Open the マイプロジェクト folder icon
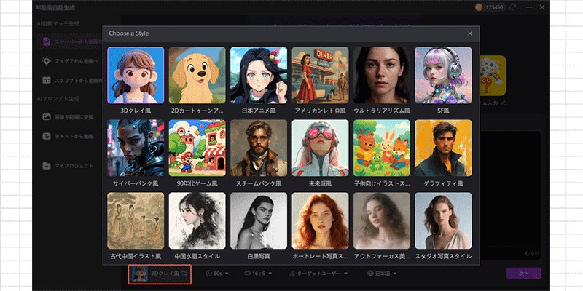 [x=47, y=166]
